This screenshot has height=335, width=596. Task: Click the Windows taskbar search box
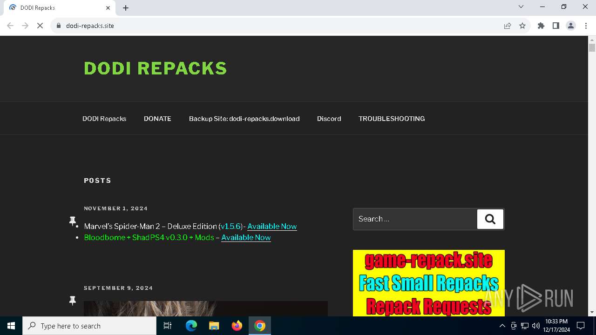click(x=89, y=326)
